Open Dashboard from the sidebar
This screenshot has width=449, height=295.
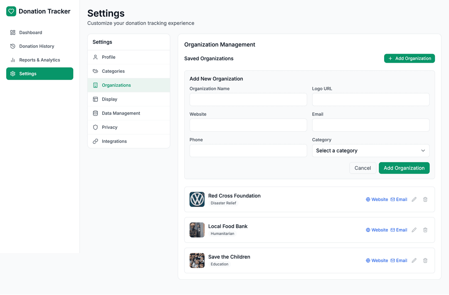pos(30,32)
